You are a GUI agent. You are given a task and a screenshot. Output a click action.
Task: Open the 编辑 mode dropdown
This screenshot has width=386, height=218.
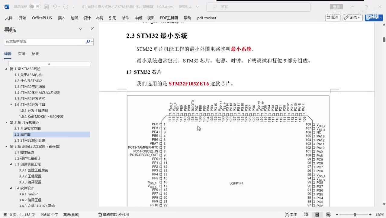(x=353, y=18)
